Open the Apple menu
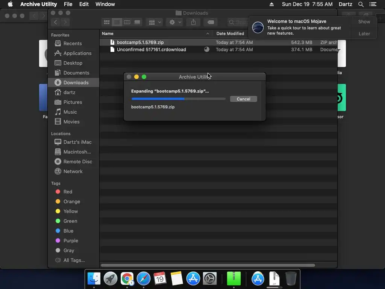Screen dimensions: 385x289 click(10, 4)
